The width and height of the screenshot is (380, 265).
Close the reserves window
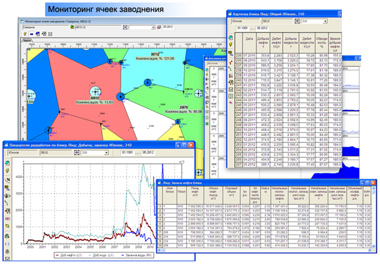pyautogui.click(x=373, y=183)
